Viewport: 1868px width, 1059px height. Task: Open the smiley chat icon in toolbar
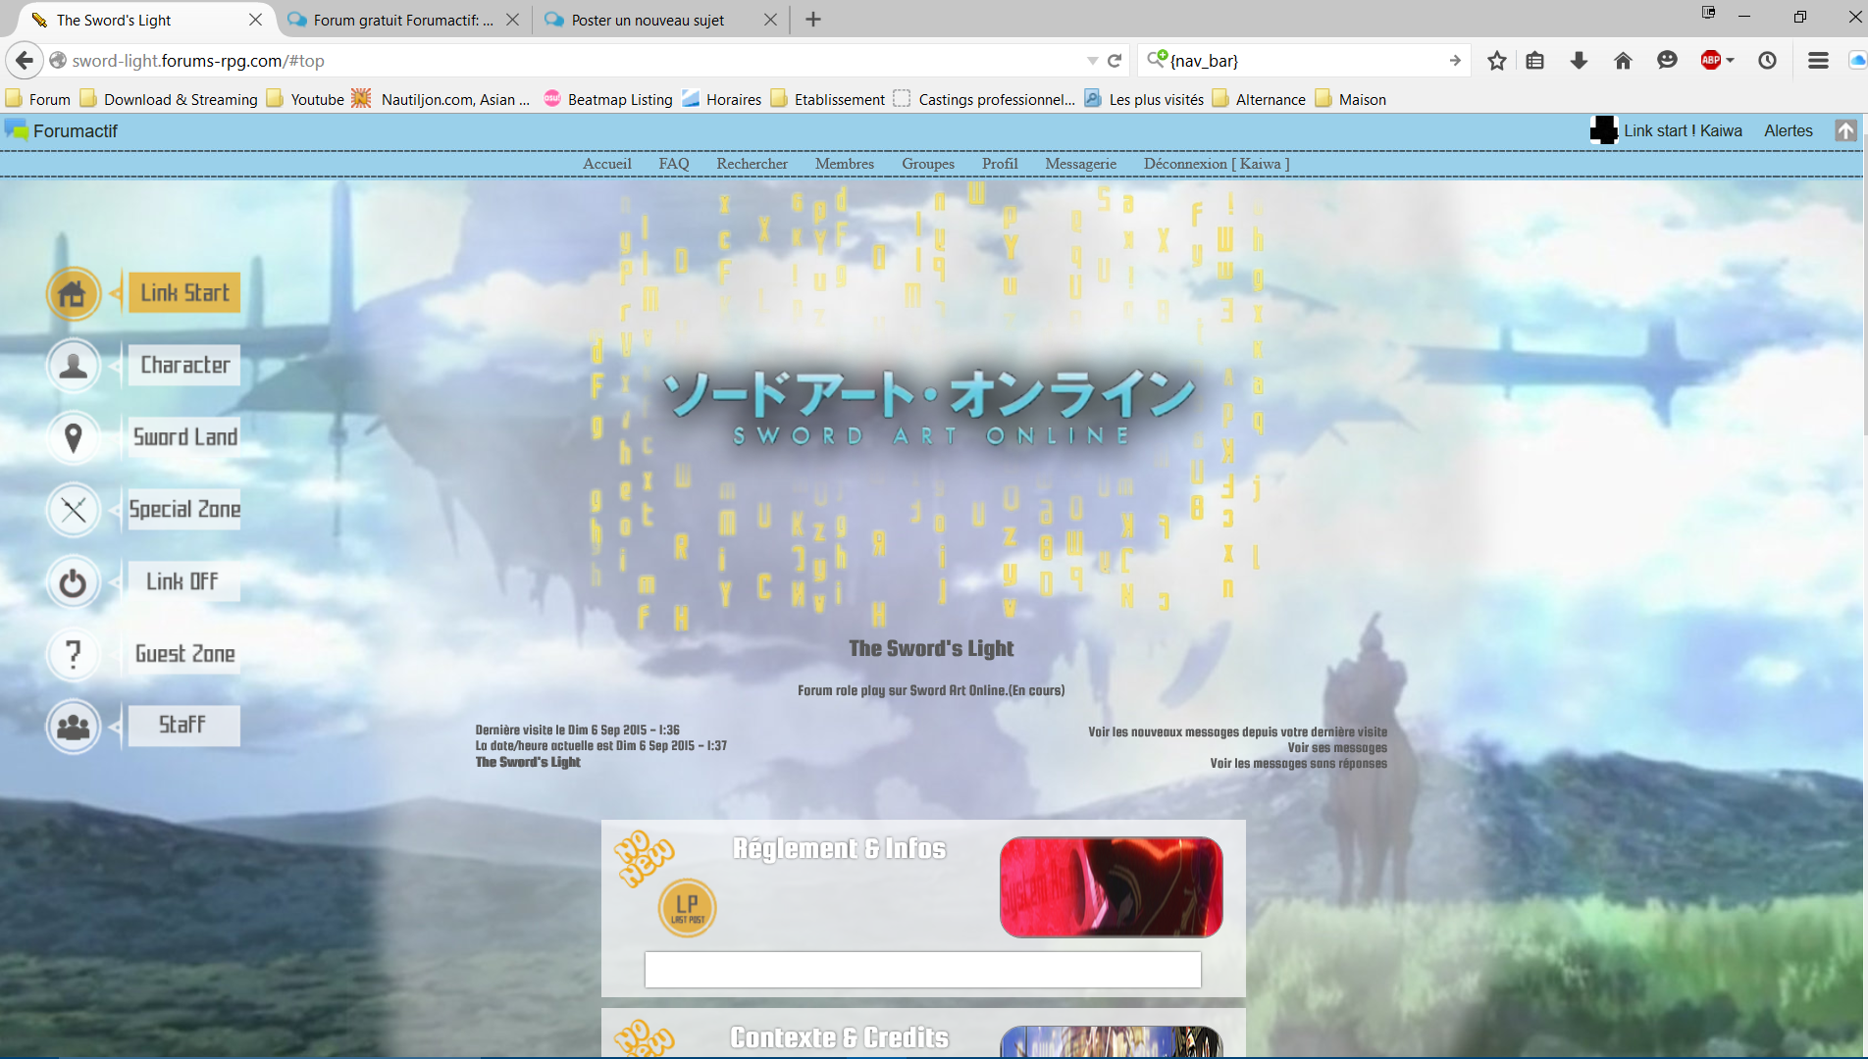point(1667,61)
